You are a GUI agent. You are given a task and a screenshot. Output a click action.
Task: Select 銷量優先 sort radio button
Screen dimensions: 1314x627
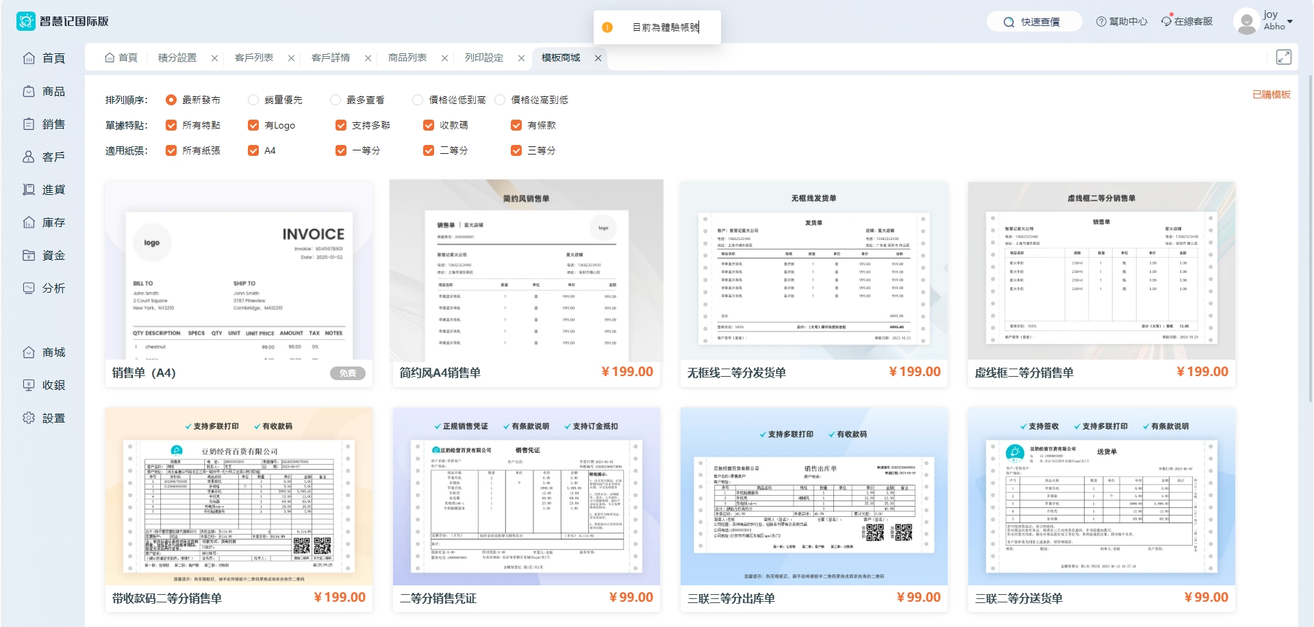(x=253, y=100)
